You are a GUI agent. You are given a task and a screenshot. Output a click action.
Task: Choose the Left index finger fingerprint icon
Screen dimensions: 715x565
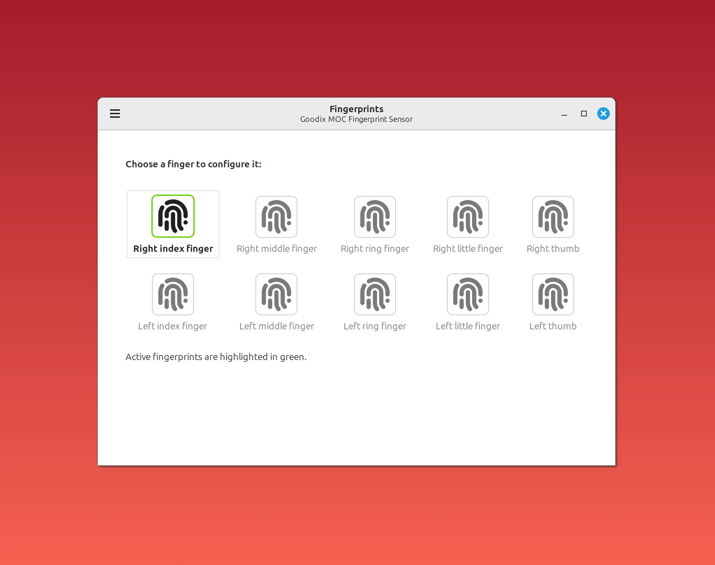tap(173, 294)
